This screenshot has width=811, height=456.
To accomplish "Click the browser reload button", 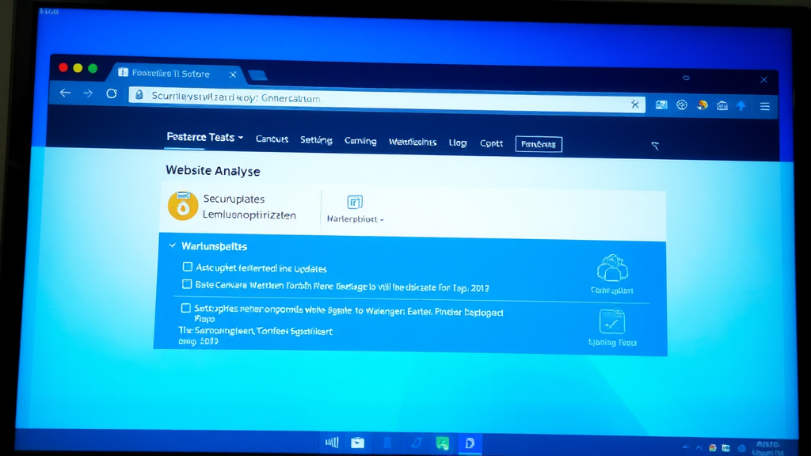I will tap(112, 94).
